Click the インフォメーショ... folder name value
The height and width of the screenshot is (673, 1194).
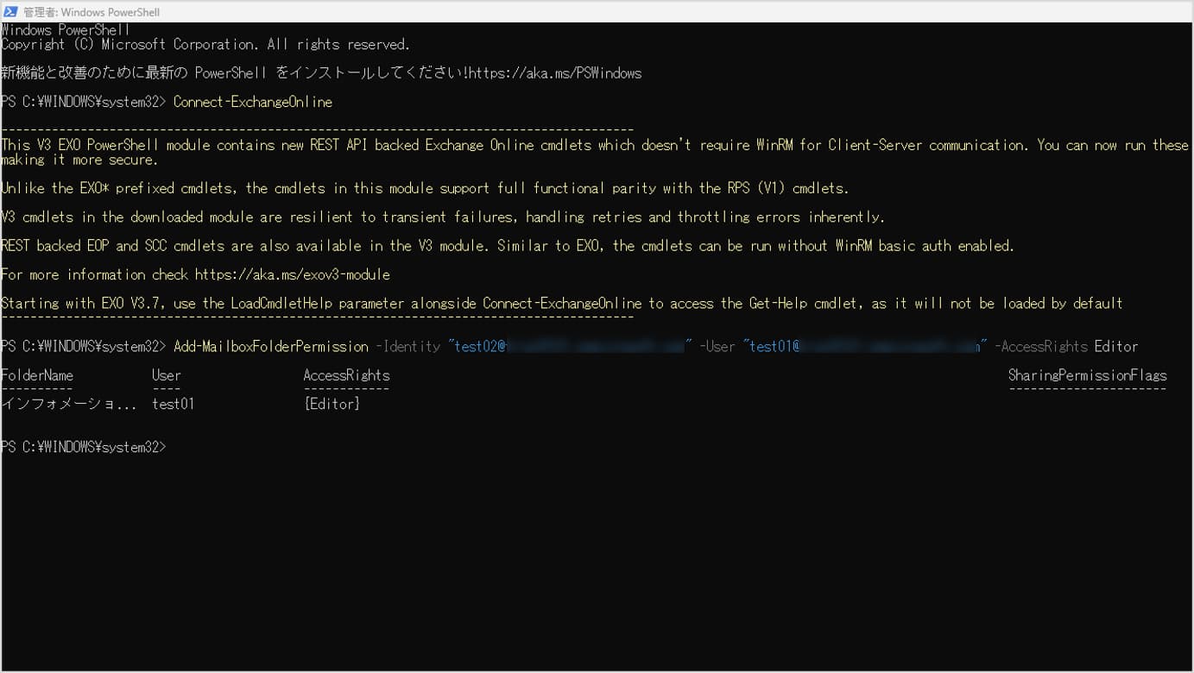pos(68,404)
